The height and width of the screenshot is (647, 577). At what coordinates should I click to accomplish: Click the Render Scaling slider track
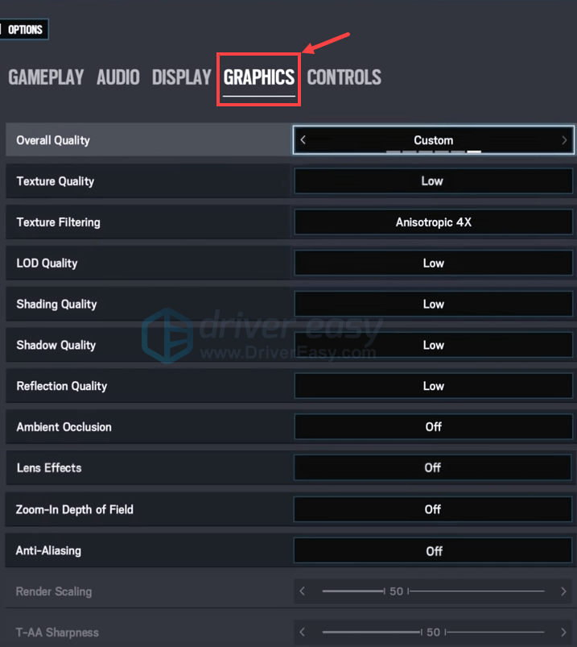pos(433,591)
